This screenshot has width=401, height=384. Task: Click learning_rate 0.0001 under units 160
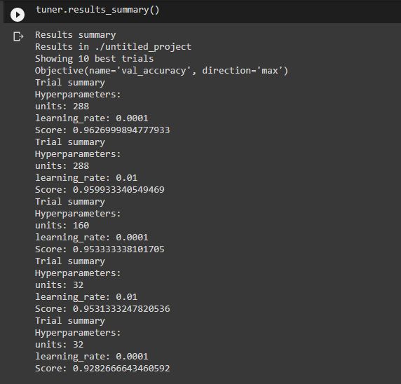pos(92,238)
